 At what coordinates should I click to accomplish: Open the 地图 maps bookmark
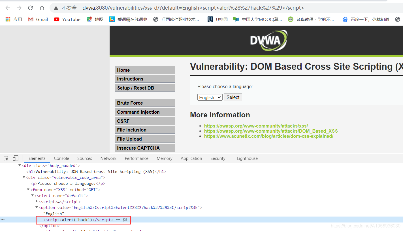[x=95, y=19]
